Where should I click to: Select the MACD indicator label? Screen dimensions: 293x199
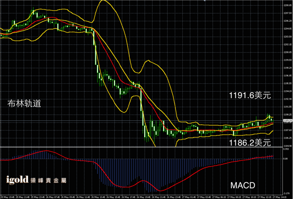[x=243, y=185]
